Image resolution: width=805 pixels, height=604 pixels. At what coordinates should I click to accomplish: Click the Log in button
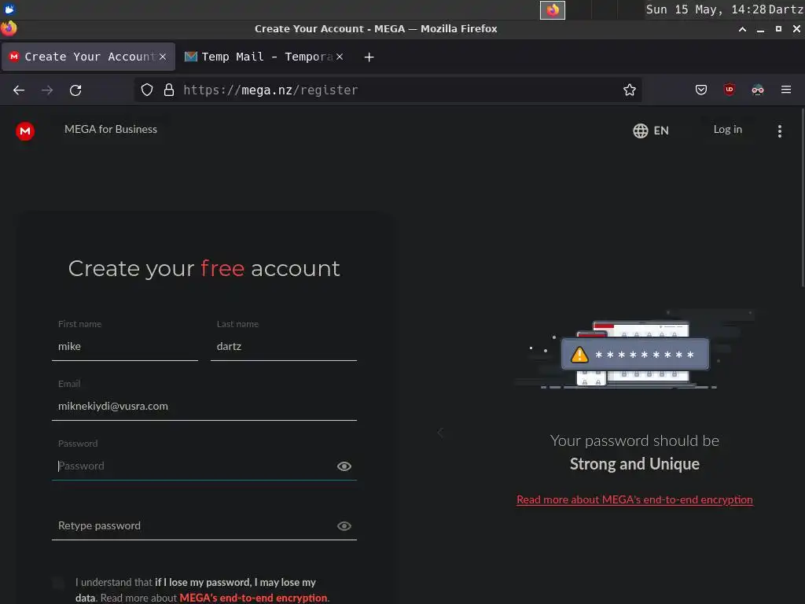727,130
